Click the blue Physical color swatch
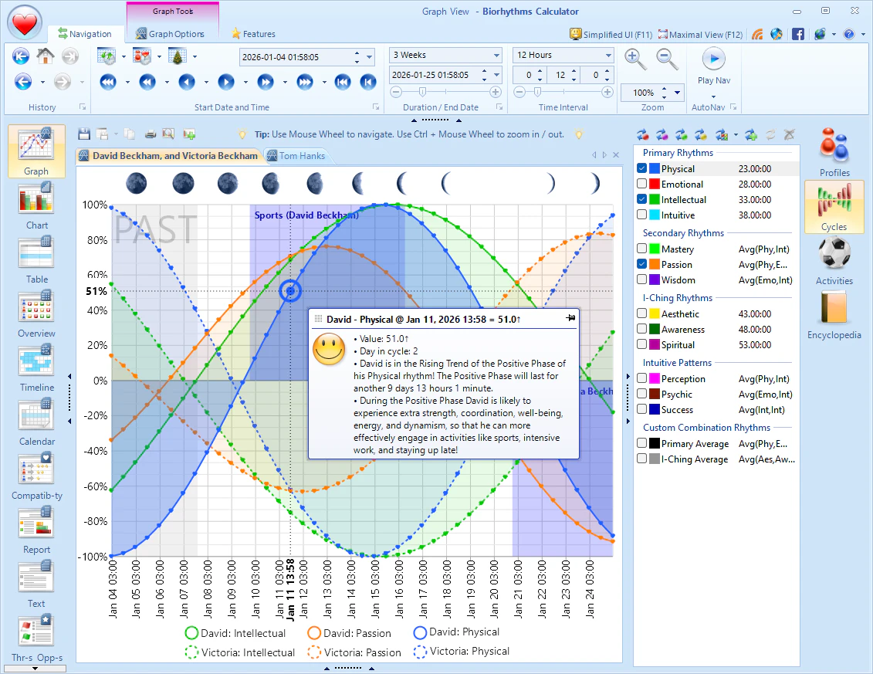 click(655, 168)
